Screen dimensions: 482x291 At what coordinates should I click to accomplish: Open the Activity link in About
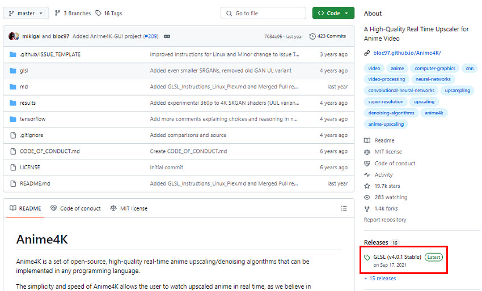tap(384, 175)
